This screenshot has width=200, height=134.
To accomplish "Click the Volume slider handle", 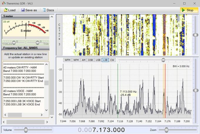I will tap(26, 130).
